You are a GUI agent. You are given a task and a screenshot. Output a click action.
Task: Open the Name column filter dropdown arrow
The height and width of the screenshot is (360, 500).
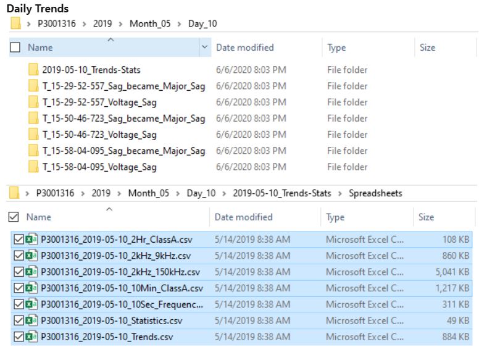(204, 47)
